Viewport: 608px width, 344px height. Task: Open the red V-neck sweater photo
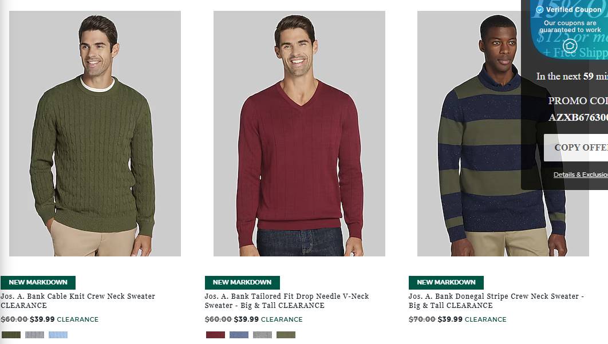[299, 133]
